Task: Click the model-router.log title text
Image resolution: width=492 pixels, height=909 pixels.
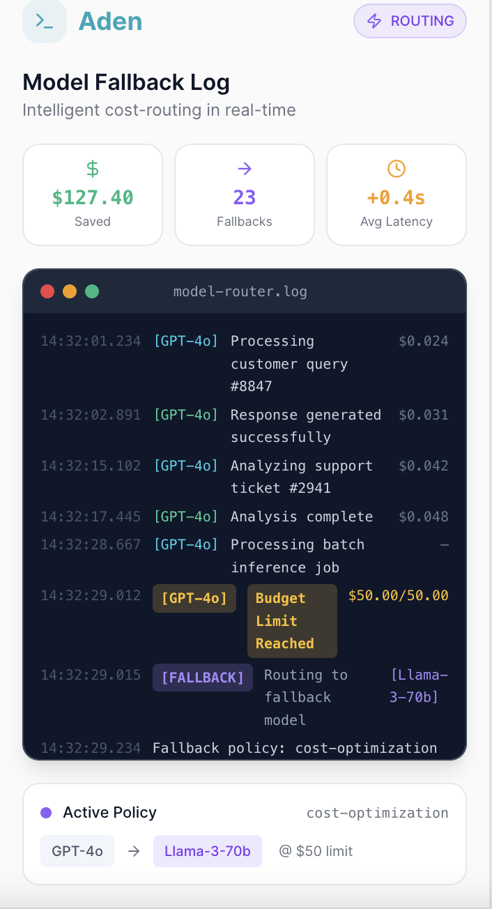Action: [240, 291]
